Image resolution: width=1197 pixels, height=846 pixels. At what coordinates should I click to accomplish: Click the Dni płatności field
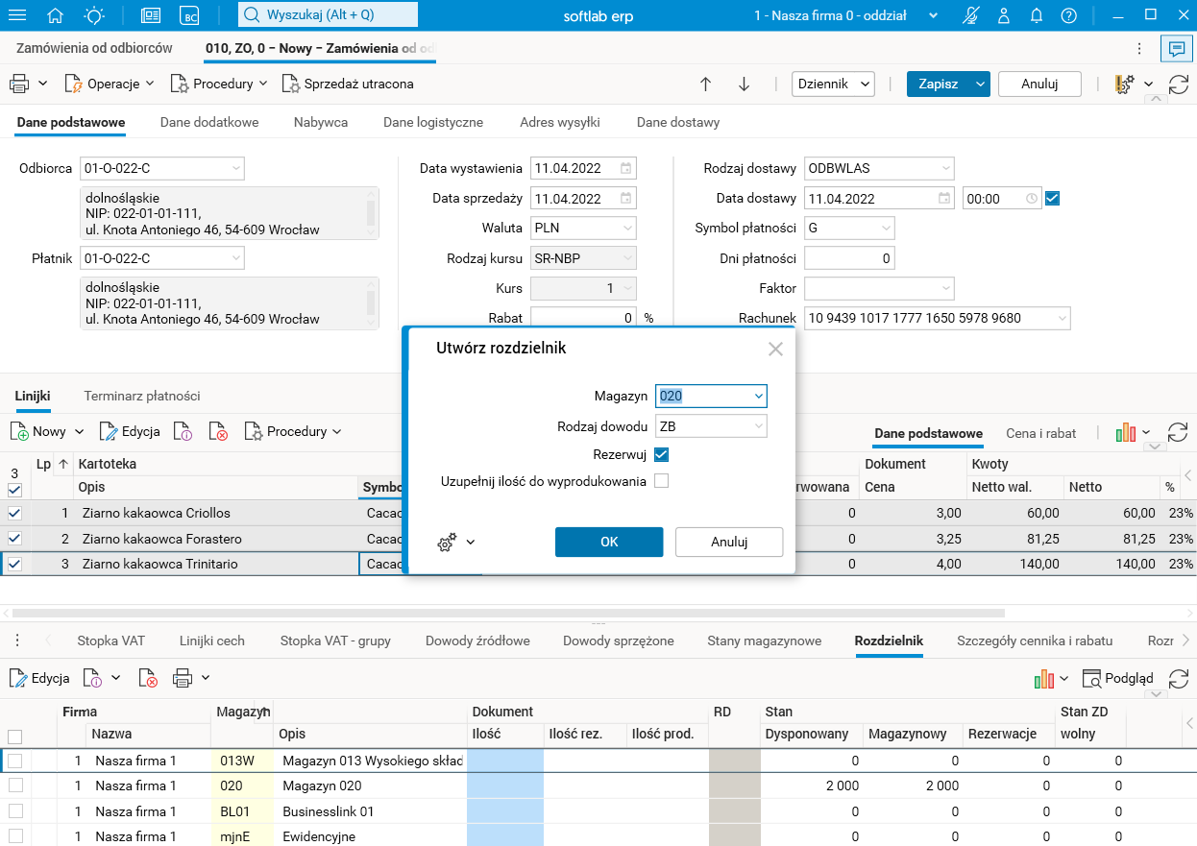point(849,258)
